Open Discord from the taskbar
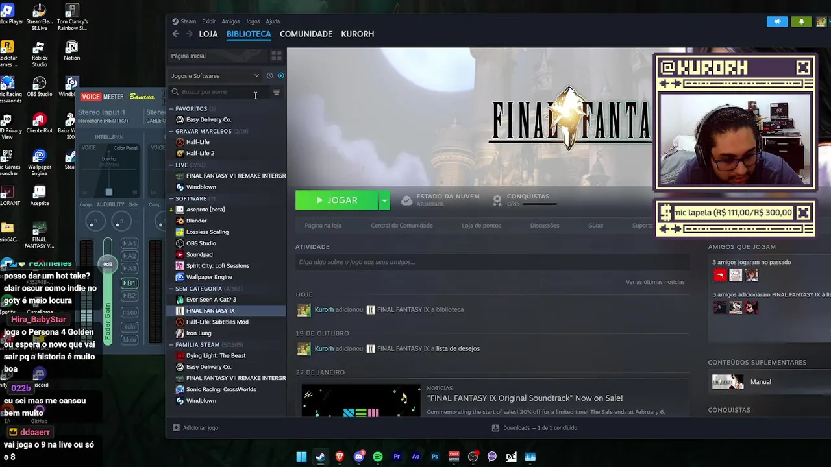This screenshot has height=467, width=831. pos(358,457)
